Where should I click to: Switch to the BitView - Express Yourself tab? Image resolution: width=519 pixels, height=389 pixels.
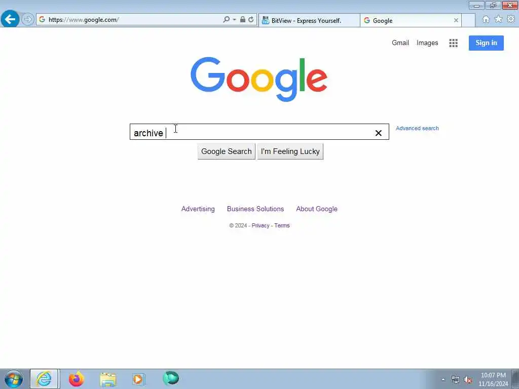(309, 20)
